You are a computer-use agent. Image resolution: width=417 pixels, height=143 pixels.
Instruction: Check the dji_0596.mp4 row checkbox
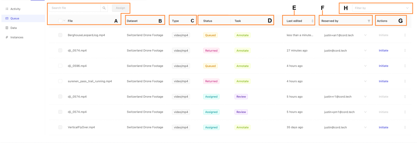[60, 66]
